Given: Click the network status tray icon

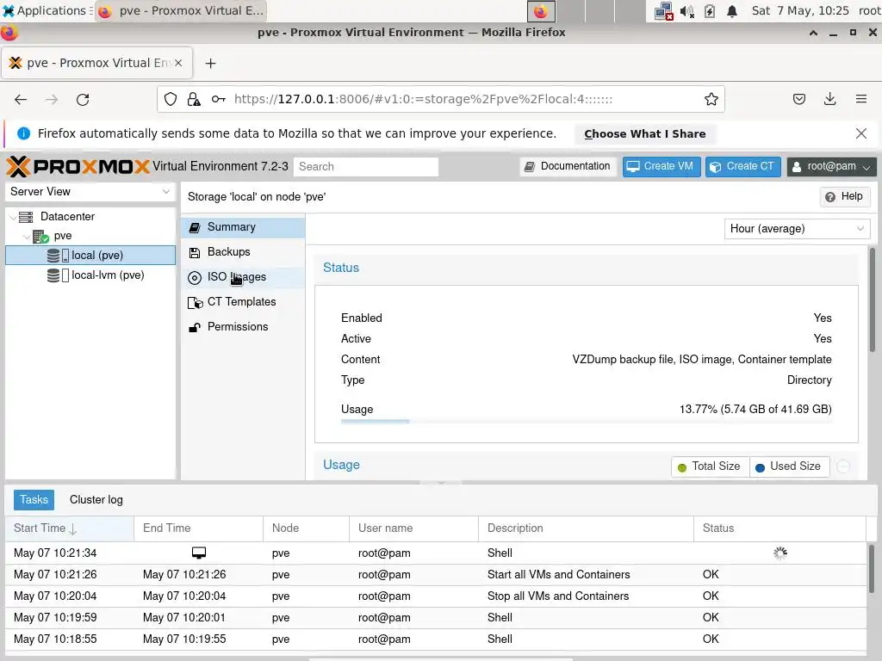Looking at the screenshot, I should (x=664, y=11).
